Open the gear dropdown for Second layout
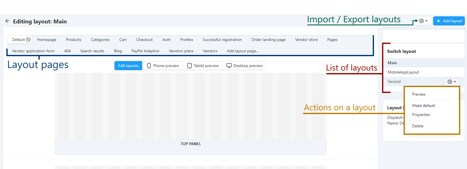This screenshot has width=467, height=169. pos(451,82)
